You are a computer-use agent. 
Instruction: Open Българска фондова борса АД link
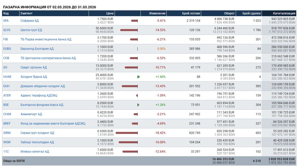pyautogui.click(x=42, y=105)
